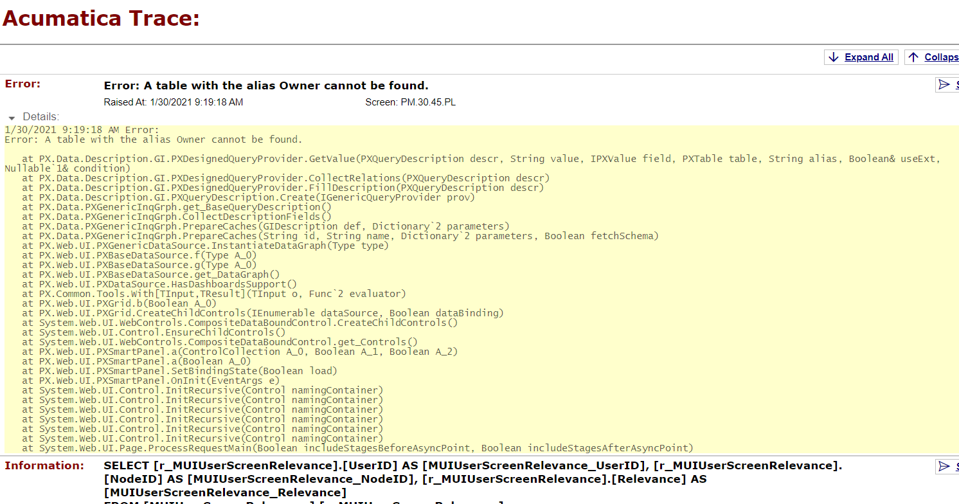
Task: Click the PXDesignedQueryProvider.CollectRelations stack line
Action: [286, 178]
